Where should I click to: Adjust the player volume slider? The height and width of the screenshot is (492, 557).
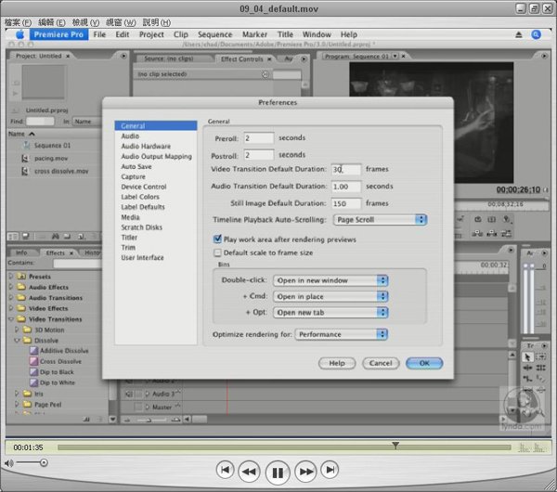click(x=44, y=462)
